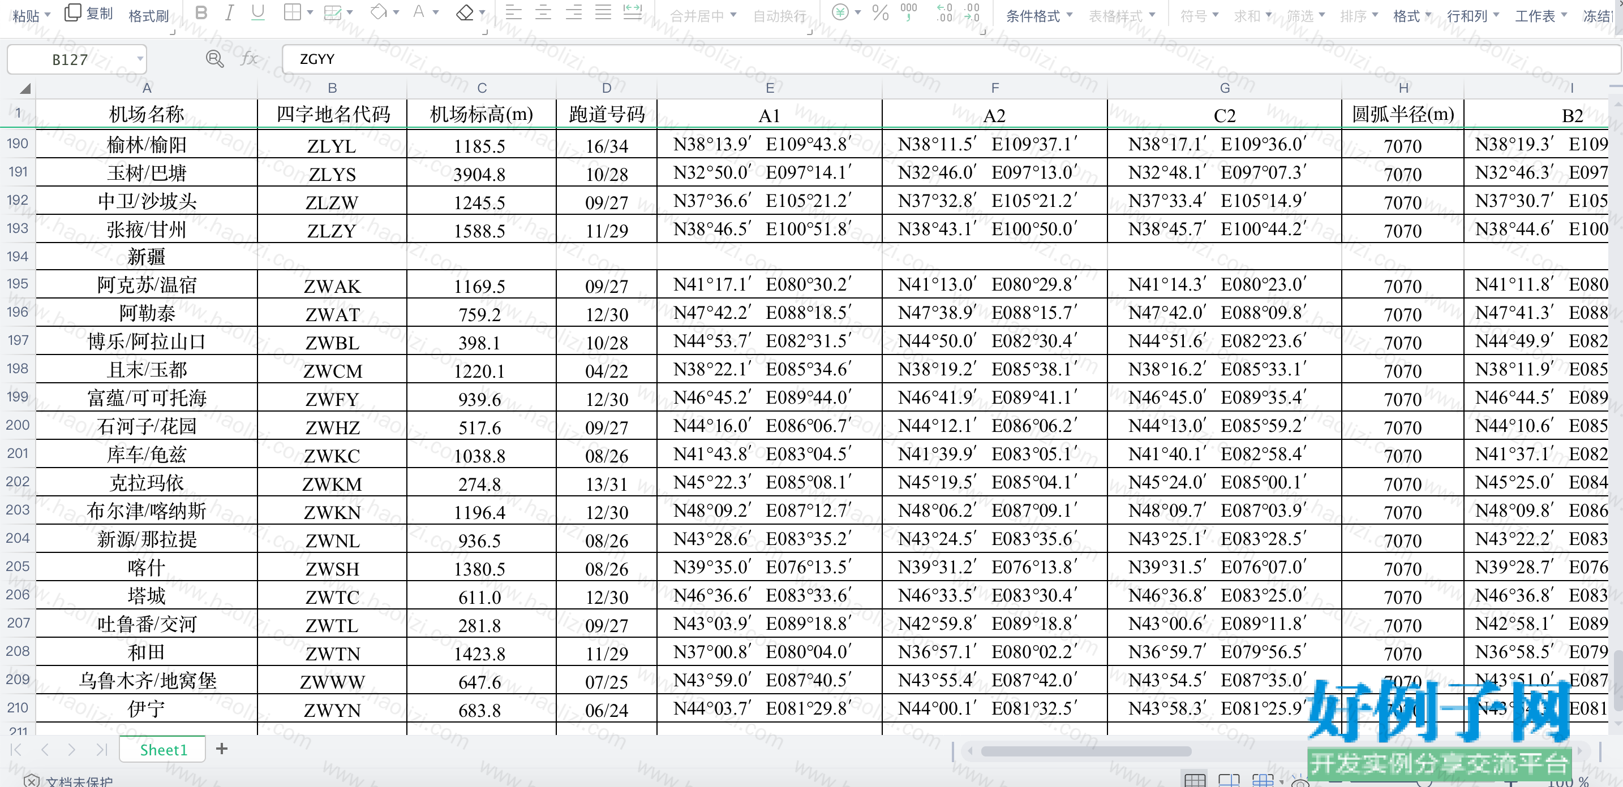Go to next sheet arrow
1623x787 pixels.
click(x=72, y=749)
